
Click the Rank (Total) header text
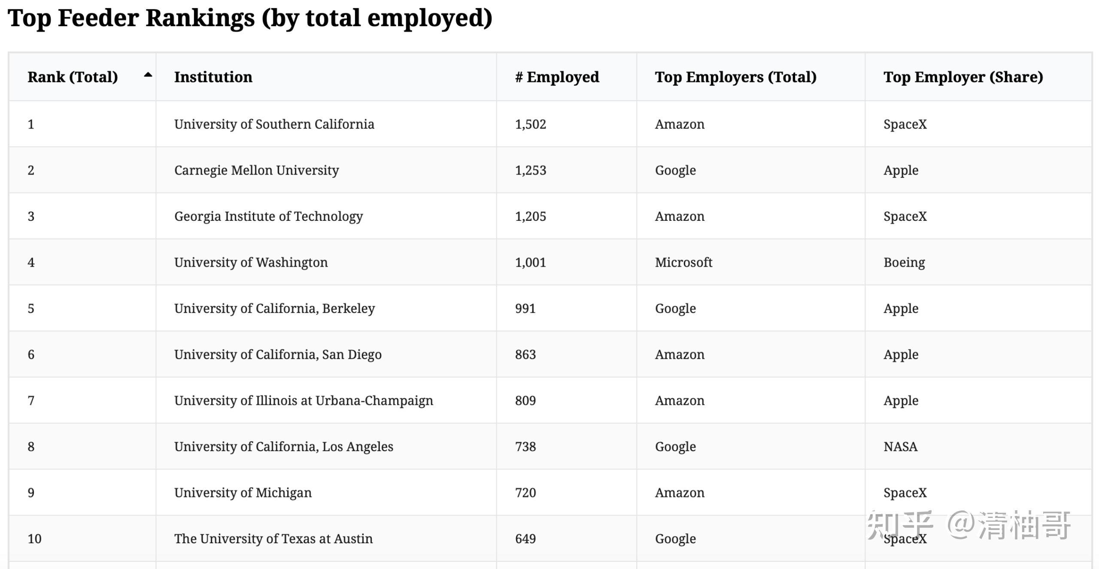[x=73, y=77]
